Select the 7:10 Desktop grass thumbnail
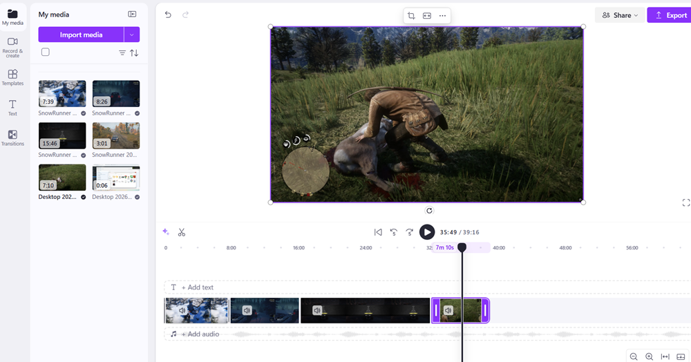Screen dimensions: 691x362 pyautogui.click(x=62, y=178)
